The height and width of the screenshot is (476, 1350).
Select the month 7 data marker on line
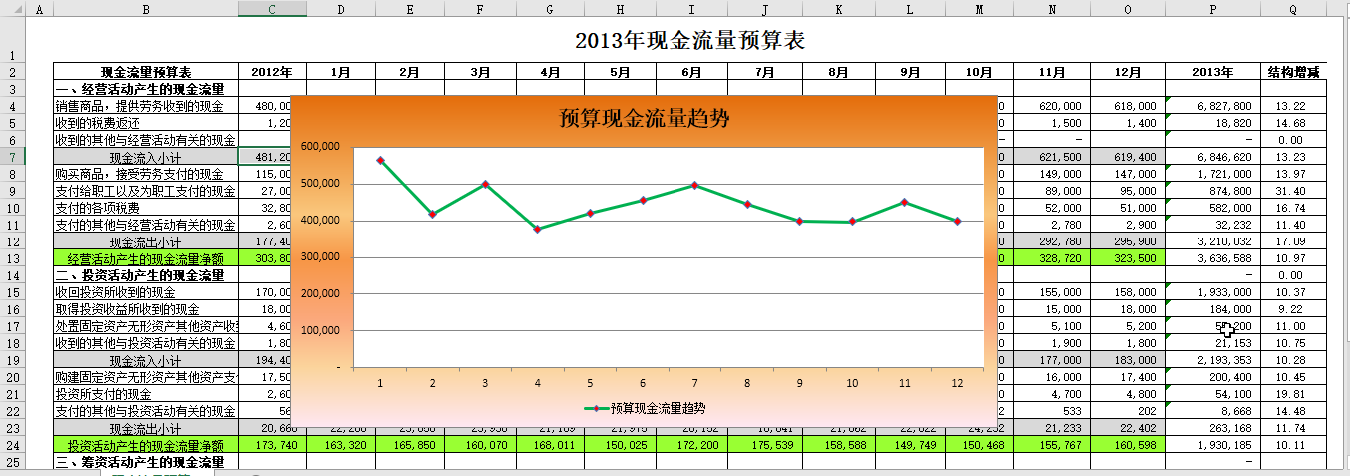(x=694, y=185)
